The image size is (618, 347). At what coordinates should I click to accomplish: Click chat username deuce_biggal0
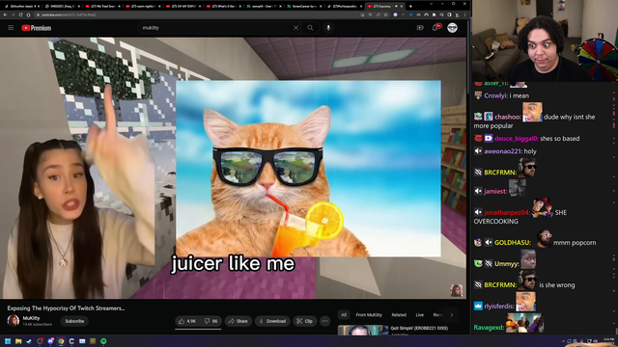[517, 139]
